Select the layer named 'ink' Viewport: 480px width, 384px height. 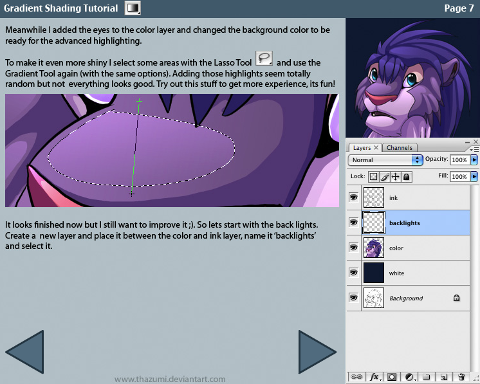[x=409, y=197]
